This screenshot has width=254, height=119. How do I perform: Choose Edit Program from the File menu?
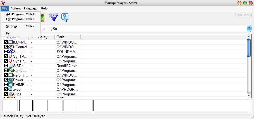pyautogui.click(x=20, y=19)
